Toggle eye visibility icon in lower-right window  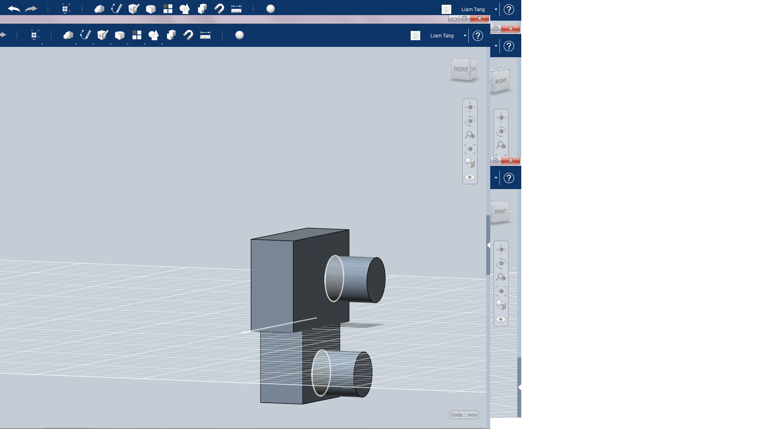(x=501, y=319)
